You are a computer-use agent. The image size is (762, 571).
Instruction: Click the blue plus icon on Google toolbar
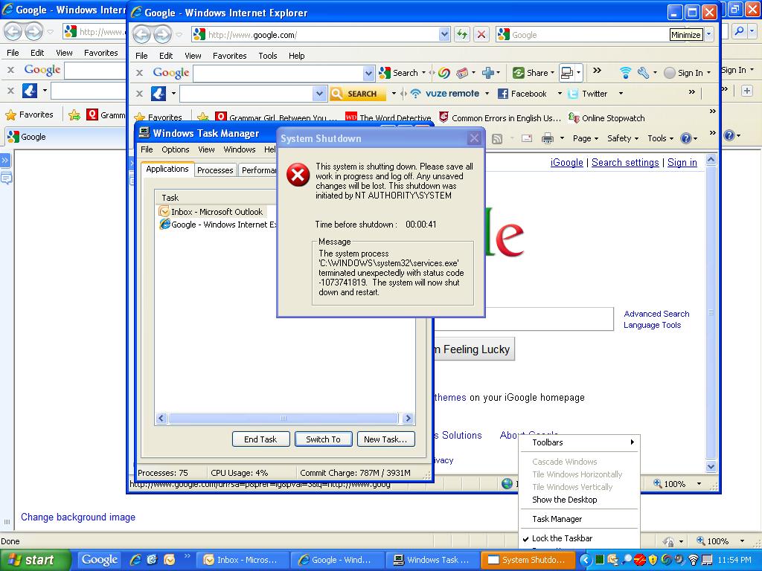(x=488, y=73)
